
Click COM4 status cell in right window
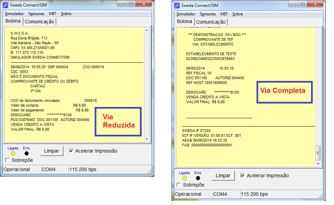[x=226, y=194]
